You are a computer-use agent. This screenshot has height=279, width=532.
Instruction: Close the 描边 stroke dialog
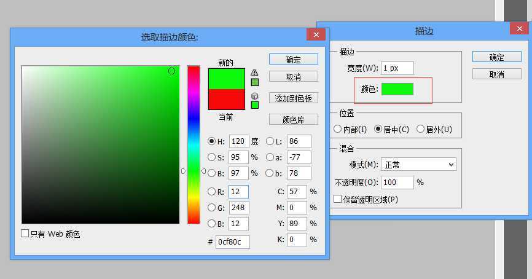(518, 29)
